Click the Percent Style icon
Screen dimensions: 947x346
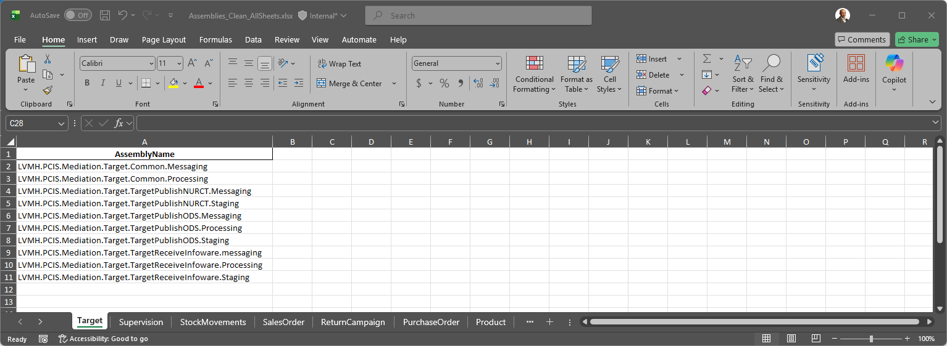pos(444,83)
